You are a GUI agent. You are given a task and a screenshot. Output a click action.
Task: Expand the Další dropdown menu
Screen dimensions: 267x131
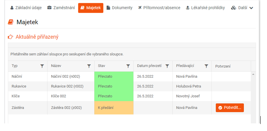242,8
